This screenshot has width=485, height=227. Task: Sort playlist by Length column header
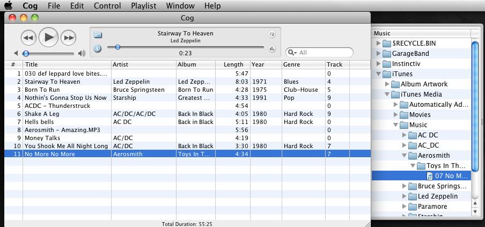233,64
